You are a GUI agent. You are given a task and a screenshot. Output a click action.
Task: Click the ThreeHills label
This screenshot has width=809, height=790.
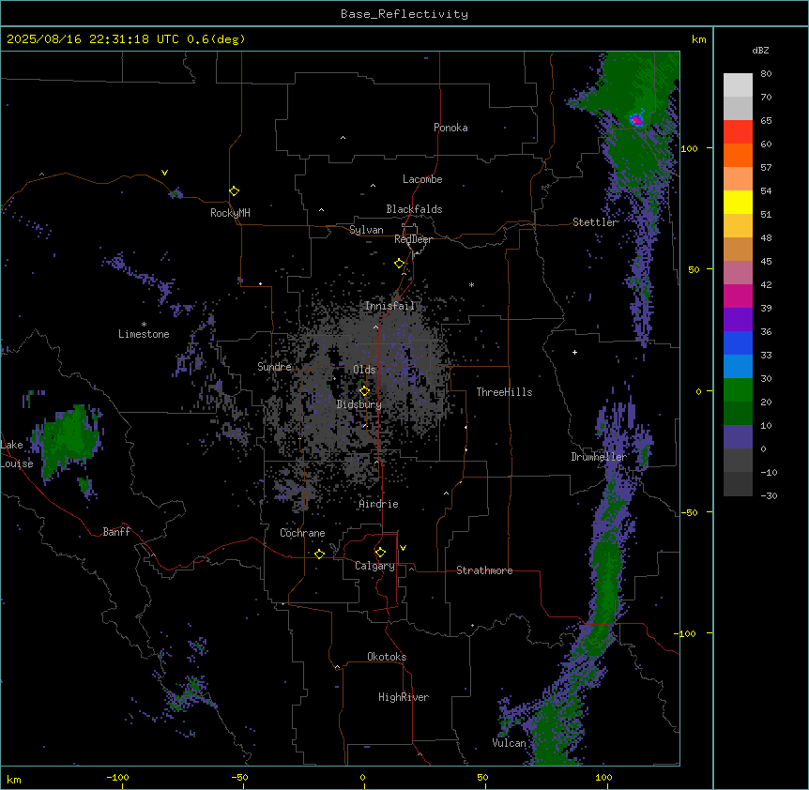504,392
